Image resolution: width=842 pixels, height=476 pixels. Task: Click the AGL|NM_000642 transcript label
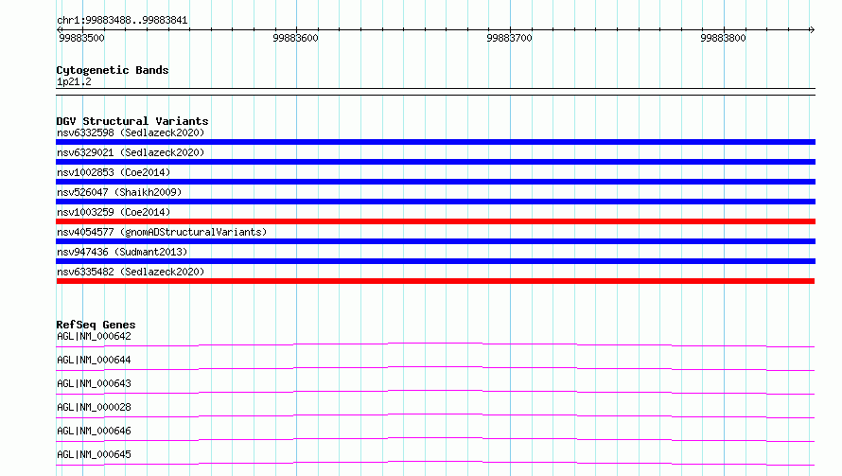tap(94, 336)
